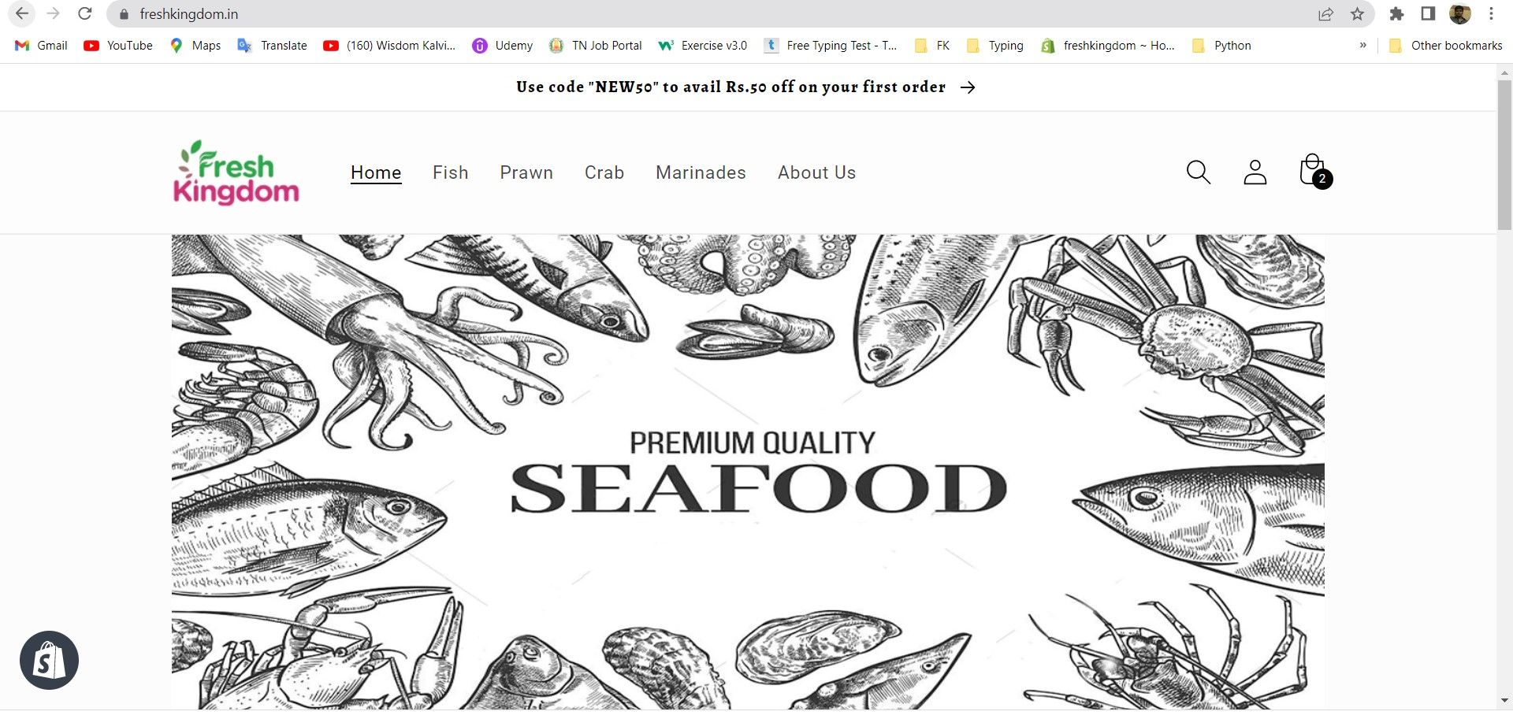Screen dimensions: 1513x715
Task: Open the browser extensions puzzle icon
Action: point(1396,13)
